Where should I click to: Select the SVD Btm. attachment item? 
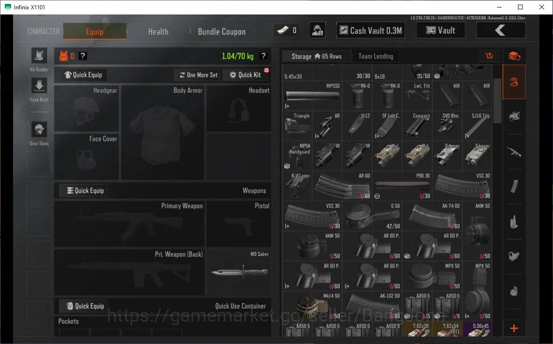447,126
